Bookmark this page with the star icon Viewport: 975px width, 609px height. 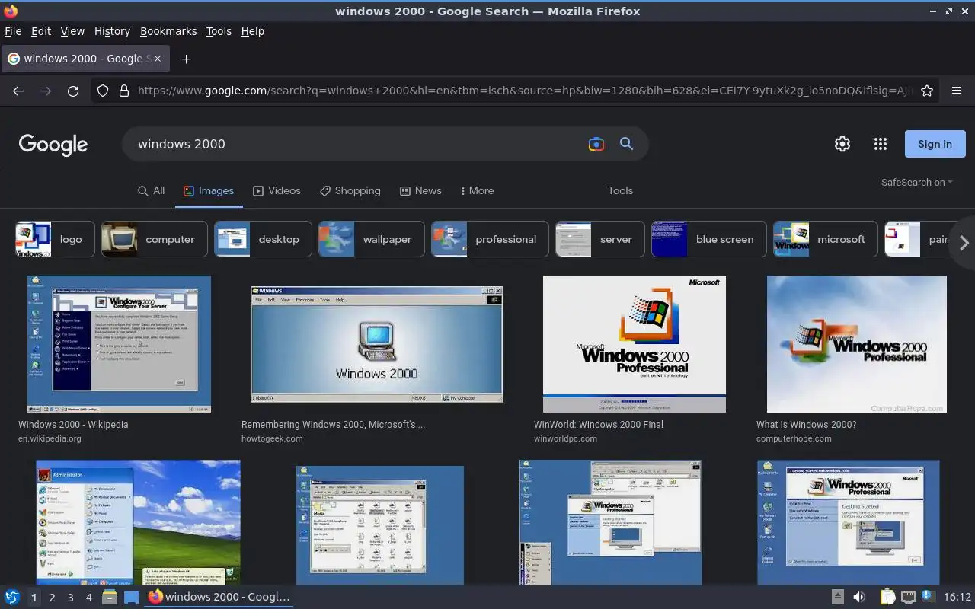click(927, 91)
